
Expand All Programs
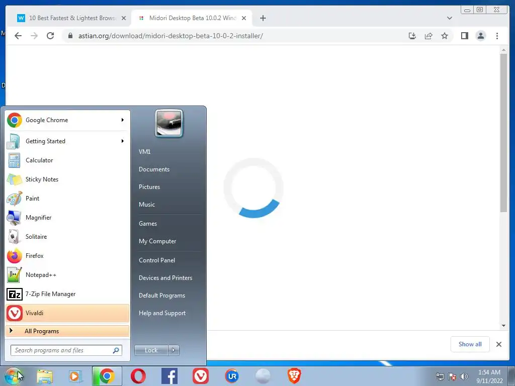[x=67, y=331]
